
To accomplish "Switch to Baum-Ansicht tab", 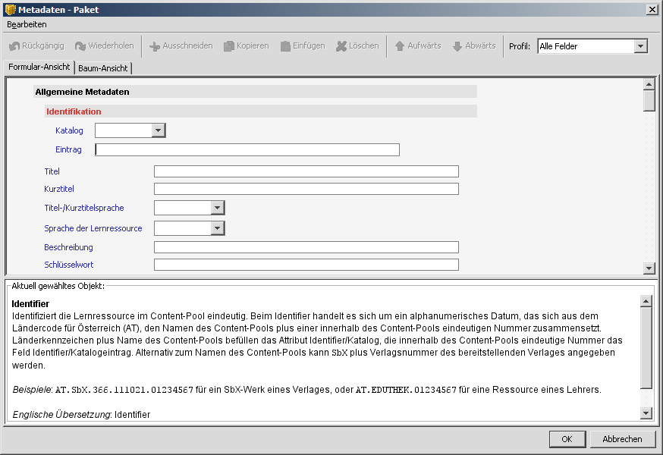I will [102, 68].
